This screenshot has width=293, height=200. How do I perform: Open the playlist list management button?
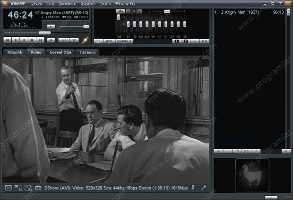coord(256,151)
